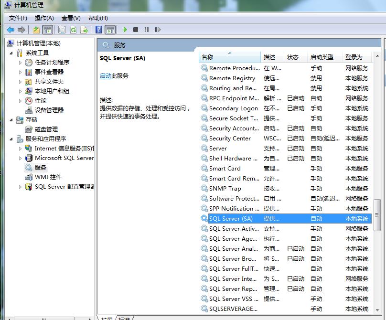
Task: Expand the 任务计划程序 tree node arrow
Action: [20, 63]
